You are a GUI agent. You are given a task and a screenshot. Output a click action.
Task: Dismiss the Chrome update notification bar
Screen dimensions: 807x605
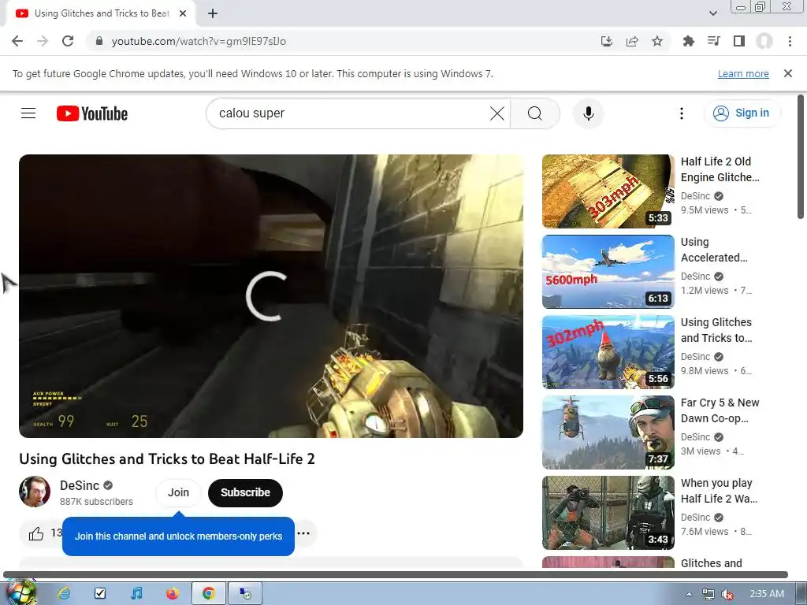pyautogui.click(x=788, y=73)
